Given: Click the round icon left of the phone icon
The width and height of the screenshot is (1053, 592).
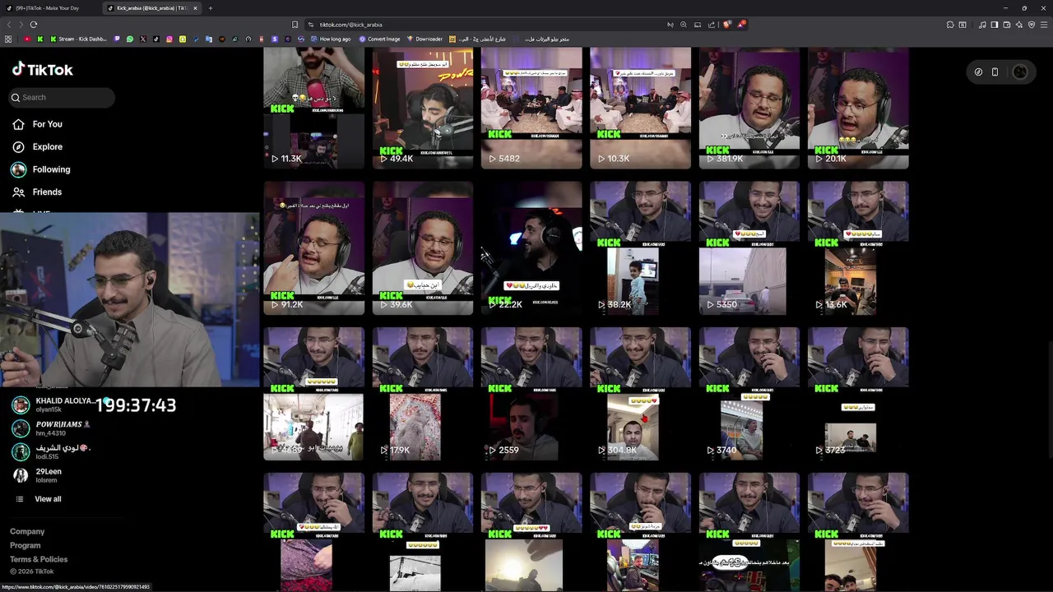Looking at the screenshot, I should point(978,72).
